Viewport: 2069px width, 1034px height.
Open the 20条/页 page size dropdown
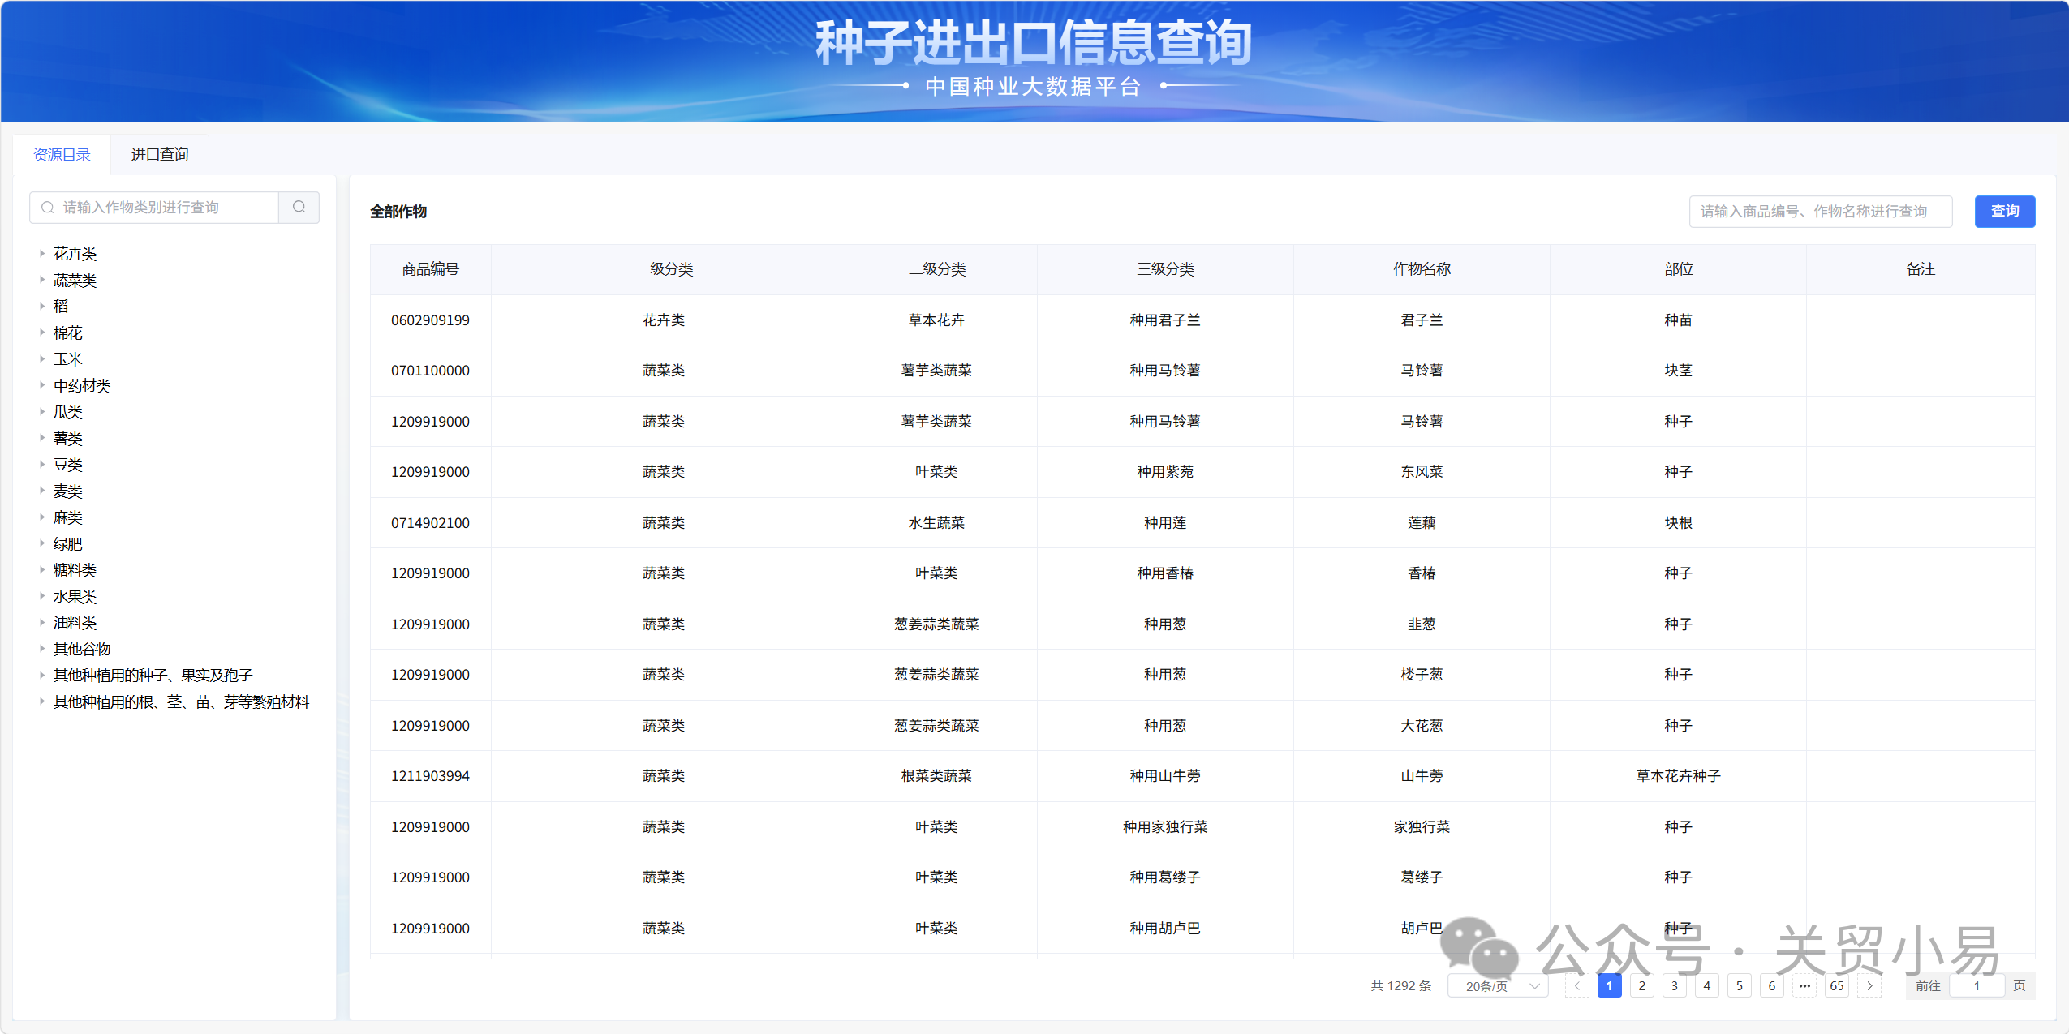click(1498, 986)
